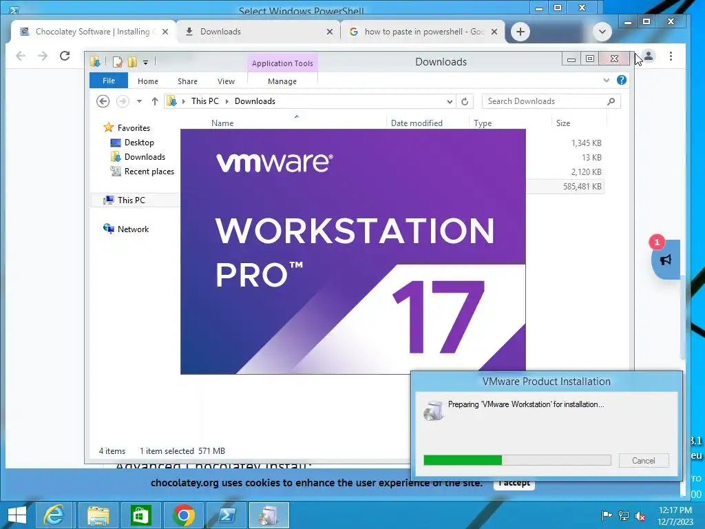Select This PC in the navigation pane
Screen dimensions: 705x529
pyautogui.click(x=131, y=200)
